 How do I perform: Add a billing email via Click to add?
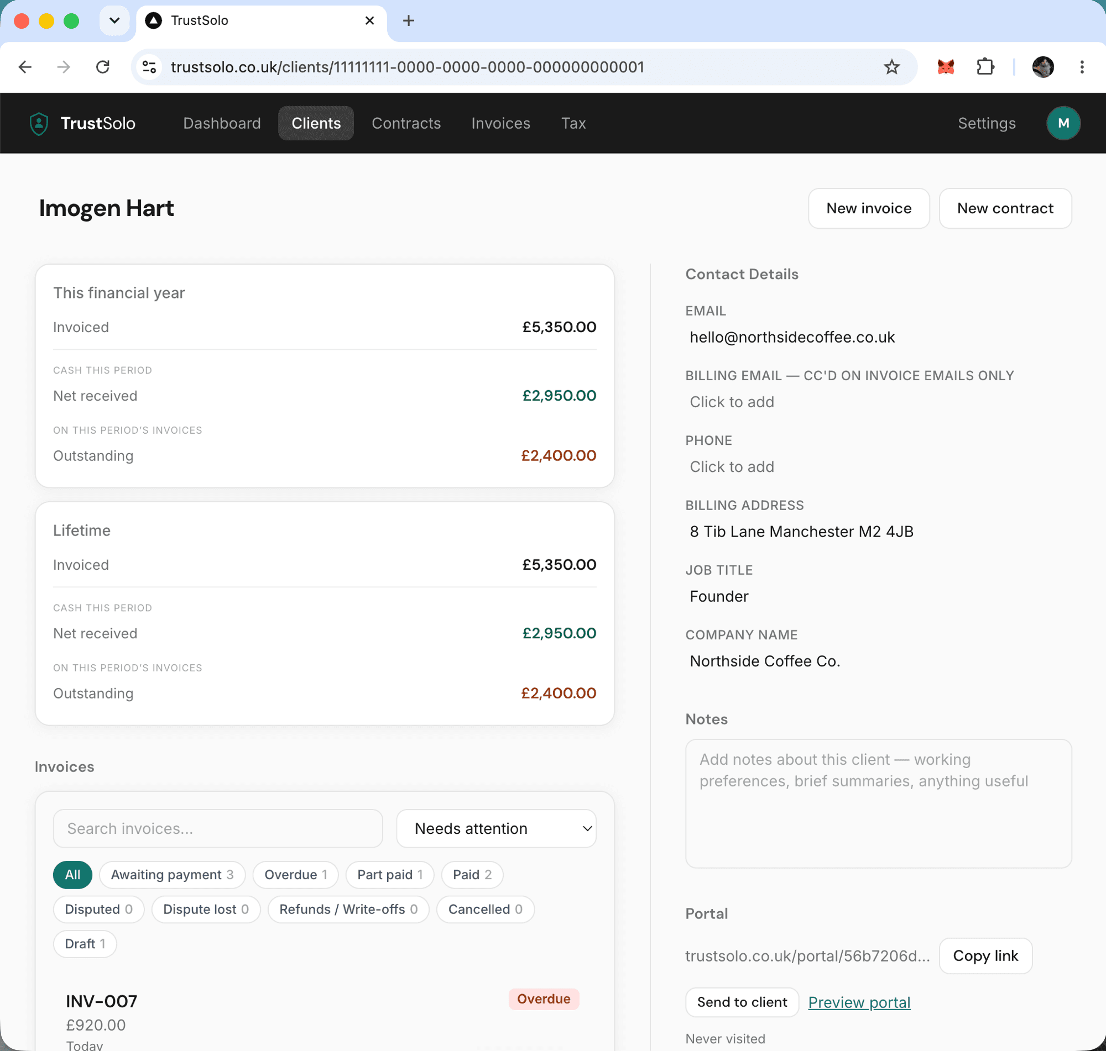731,402
